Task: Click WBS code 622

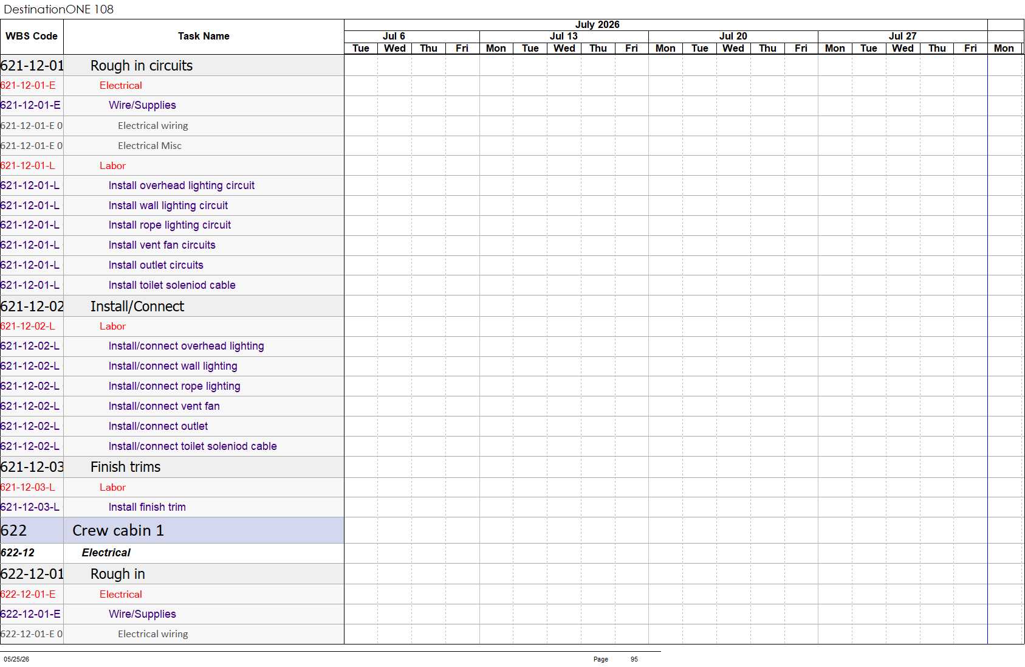Action: tap(13, 531)
